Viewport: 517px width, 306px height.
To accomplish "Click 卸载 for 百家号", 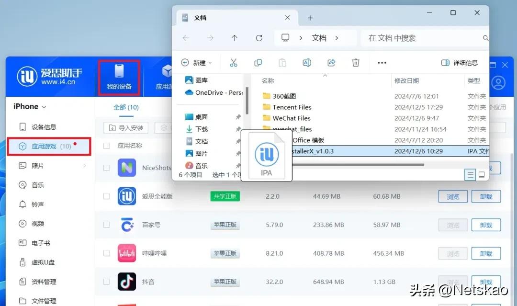I will (x=486, y=225).
